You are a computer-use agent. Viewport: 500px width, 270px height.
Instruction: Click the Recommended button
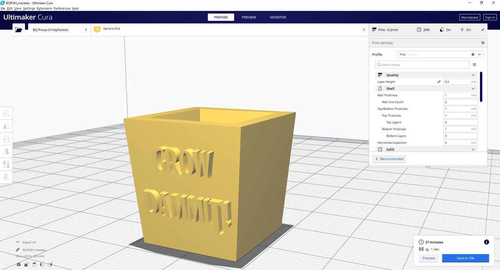(389, 159)
